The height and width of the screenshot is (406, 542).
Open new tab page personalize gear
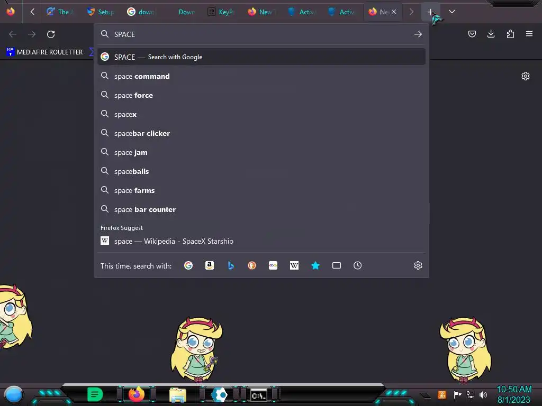click(x=526, y=76)
